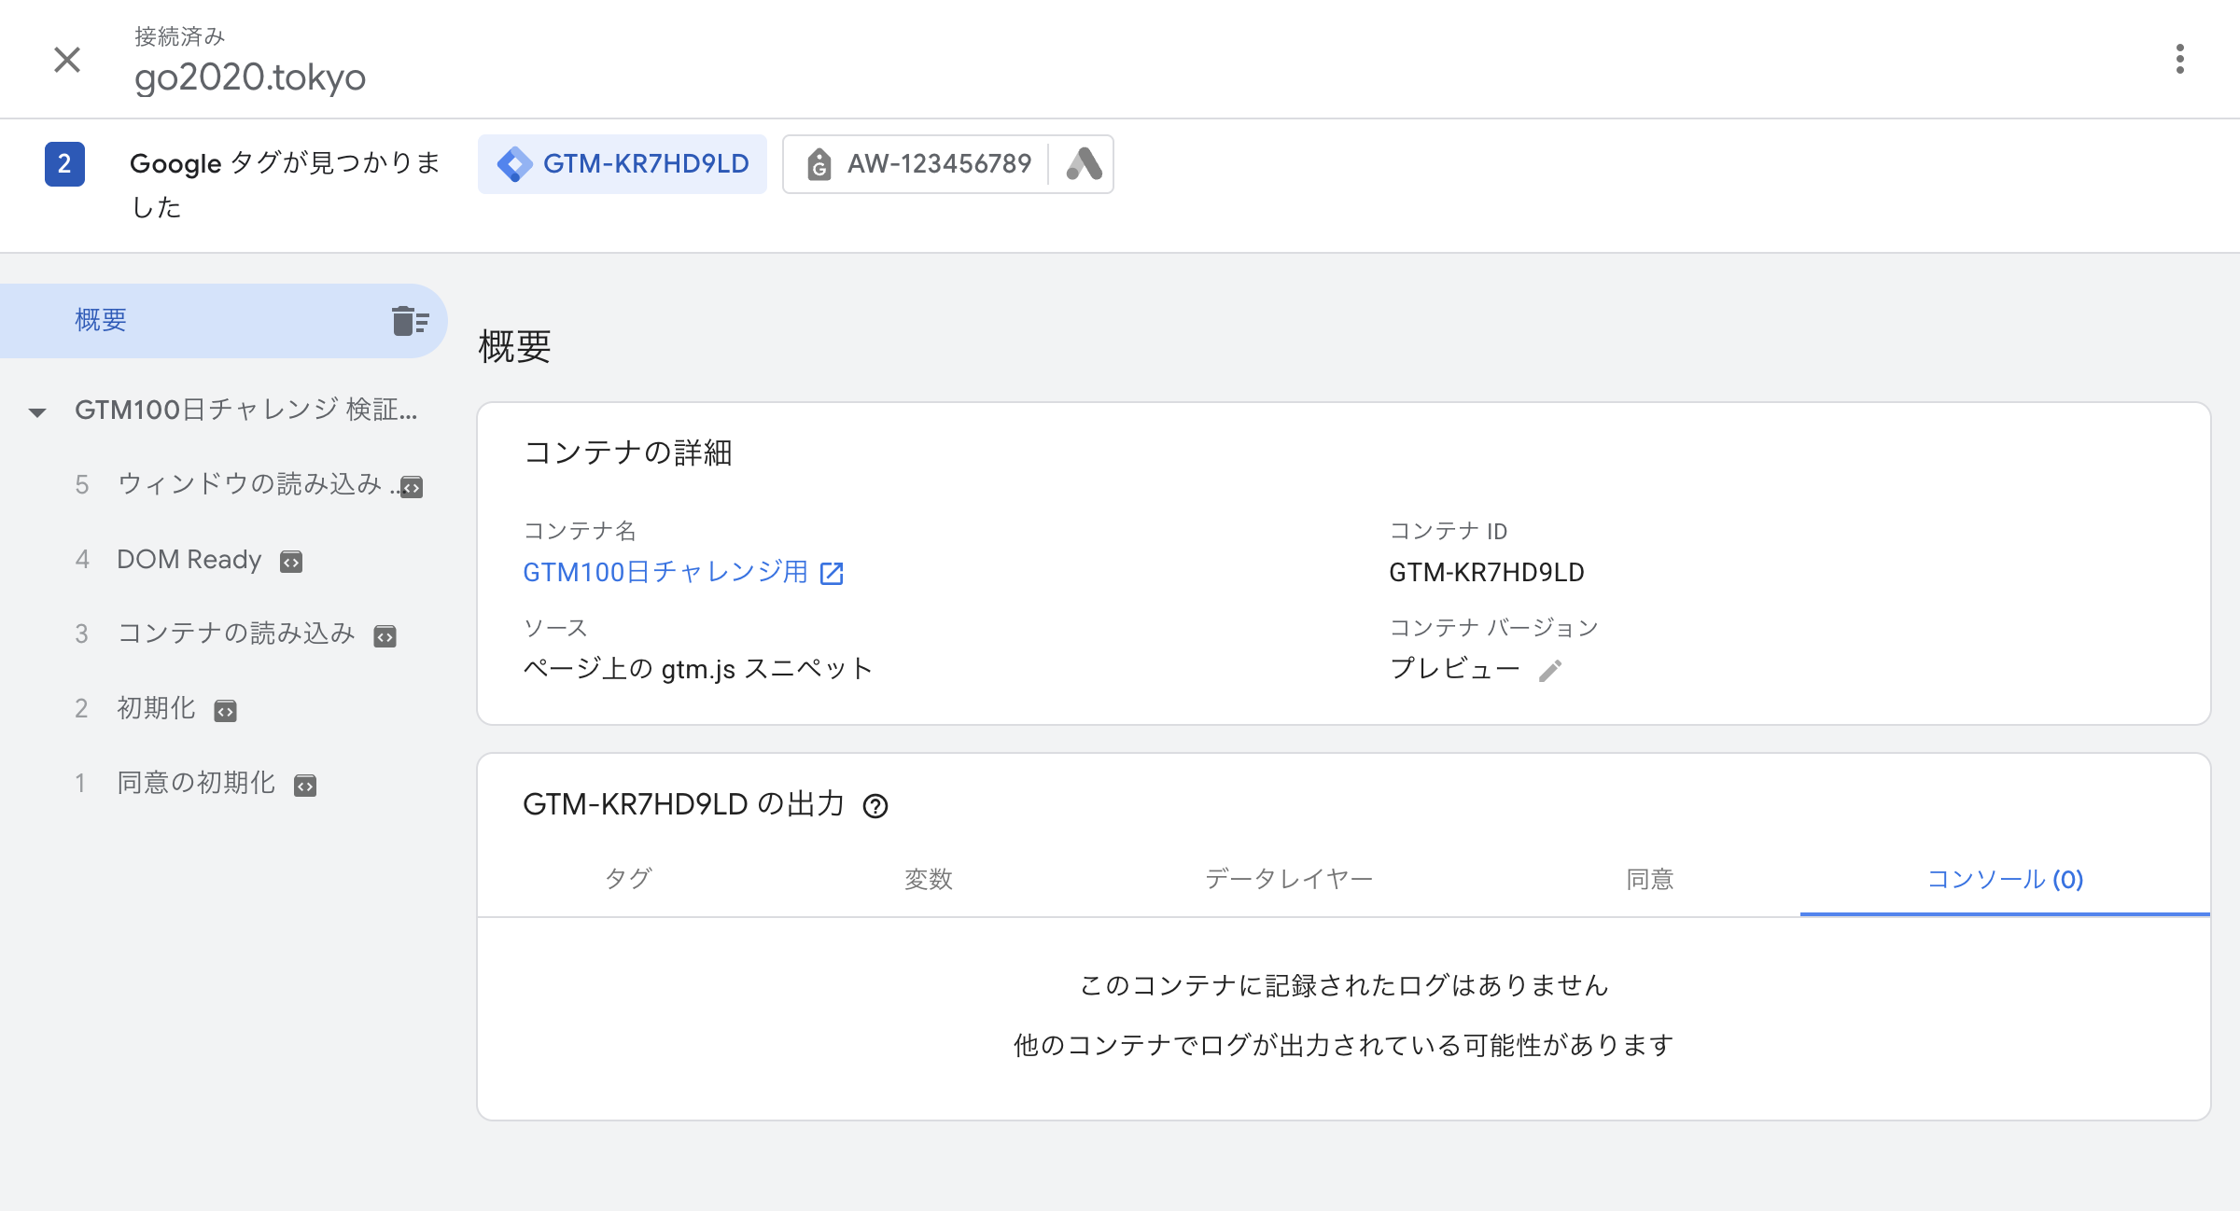This screenshot has height=1211, width=2240.
Task: Open help icon beside GTM-KR7HD9LD の出力
Action: 875,805
